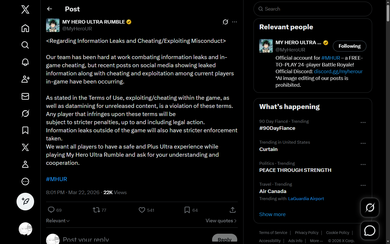
Task: Open more options for PEACE THROUGH STRENGTH
Action: click(363, 165)
